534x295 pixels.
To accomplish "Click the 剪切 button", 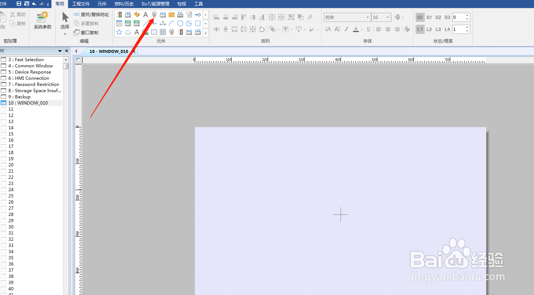I will [18, 15].
